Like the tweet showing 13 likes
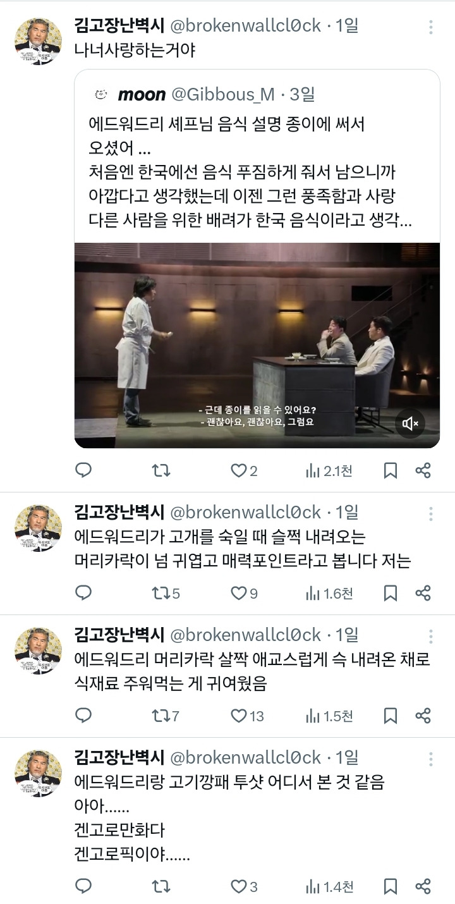Viewport: 455px width, 904px height. (247, 716)
